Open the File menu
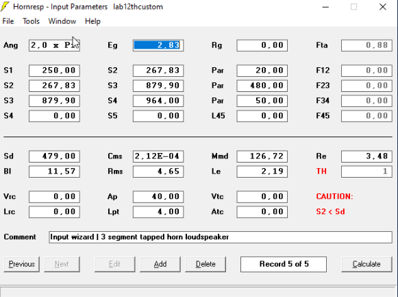 [8, 21]
